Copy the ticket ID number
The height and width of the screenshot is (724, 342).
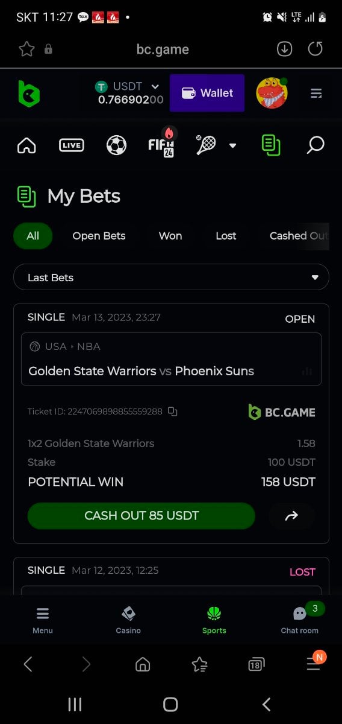(173, 411)
